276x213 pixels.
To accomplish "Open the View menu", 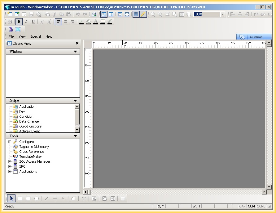I will (x=22, y=36).
